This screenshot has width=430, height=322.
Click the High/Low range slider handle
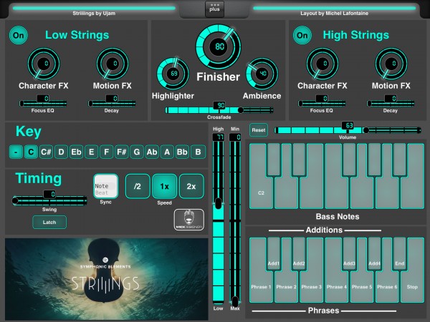[219, 203]
